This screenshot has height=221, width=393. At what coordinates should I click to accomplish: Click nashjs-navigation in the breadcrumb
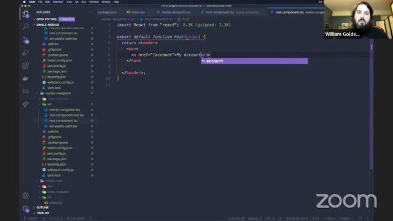(x=114, y=19)
